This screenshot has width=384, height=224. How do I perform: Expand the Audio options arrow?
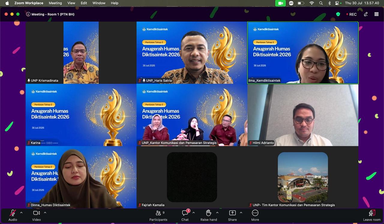21,213
